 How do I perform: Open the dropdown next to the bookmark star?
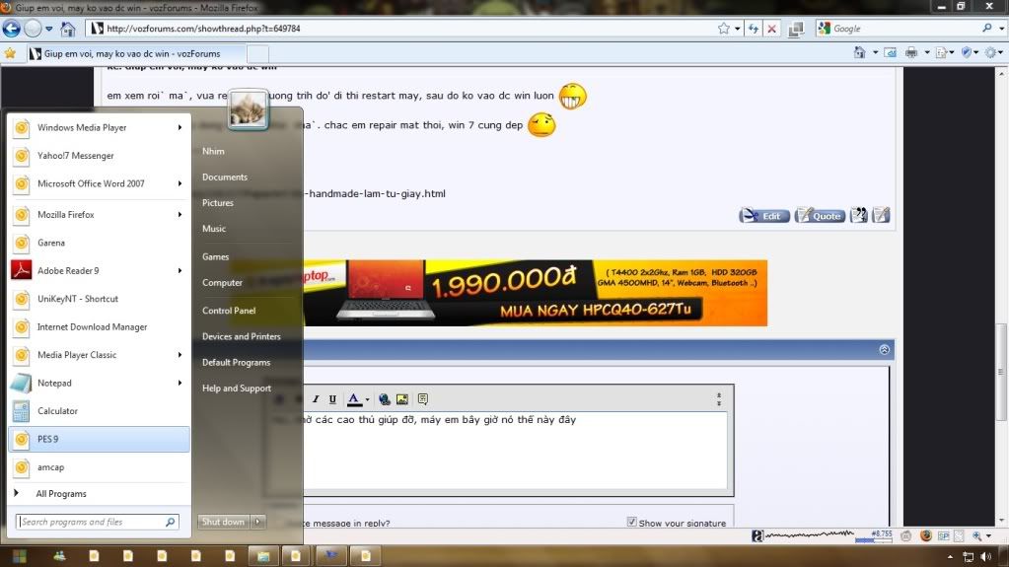coord(738,29)
